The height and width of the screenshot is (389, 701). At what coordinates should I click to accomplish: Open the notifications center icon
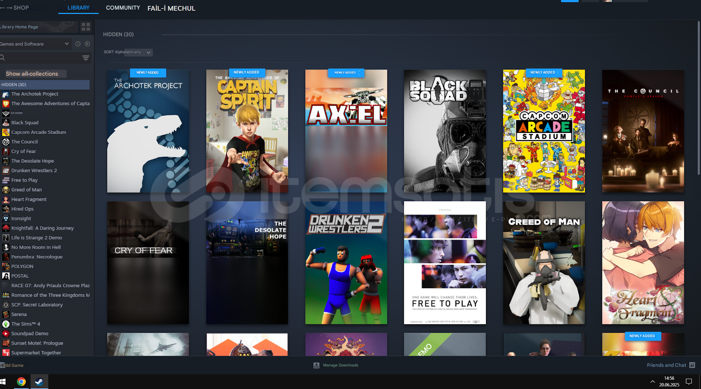click(689, 382)
